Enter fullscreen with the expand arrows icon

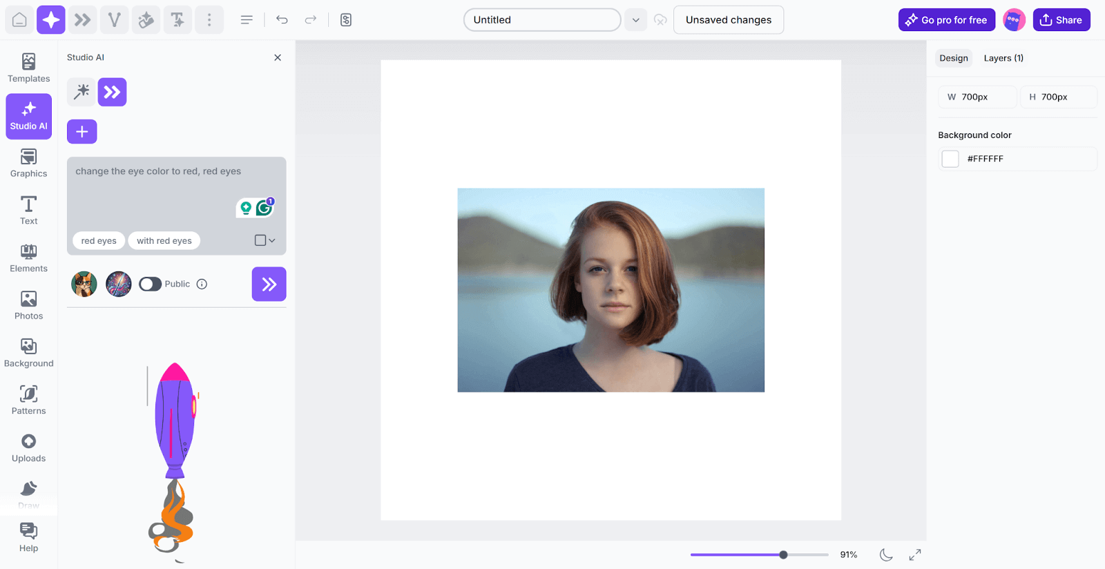pos(915,554)
